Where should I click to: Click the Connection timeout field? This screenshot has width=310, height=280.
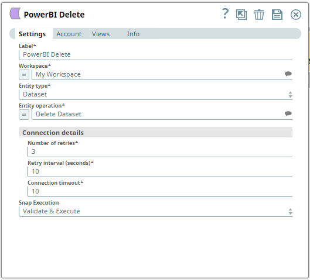tap(160, 191)
